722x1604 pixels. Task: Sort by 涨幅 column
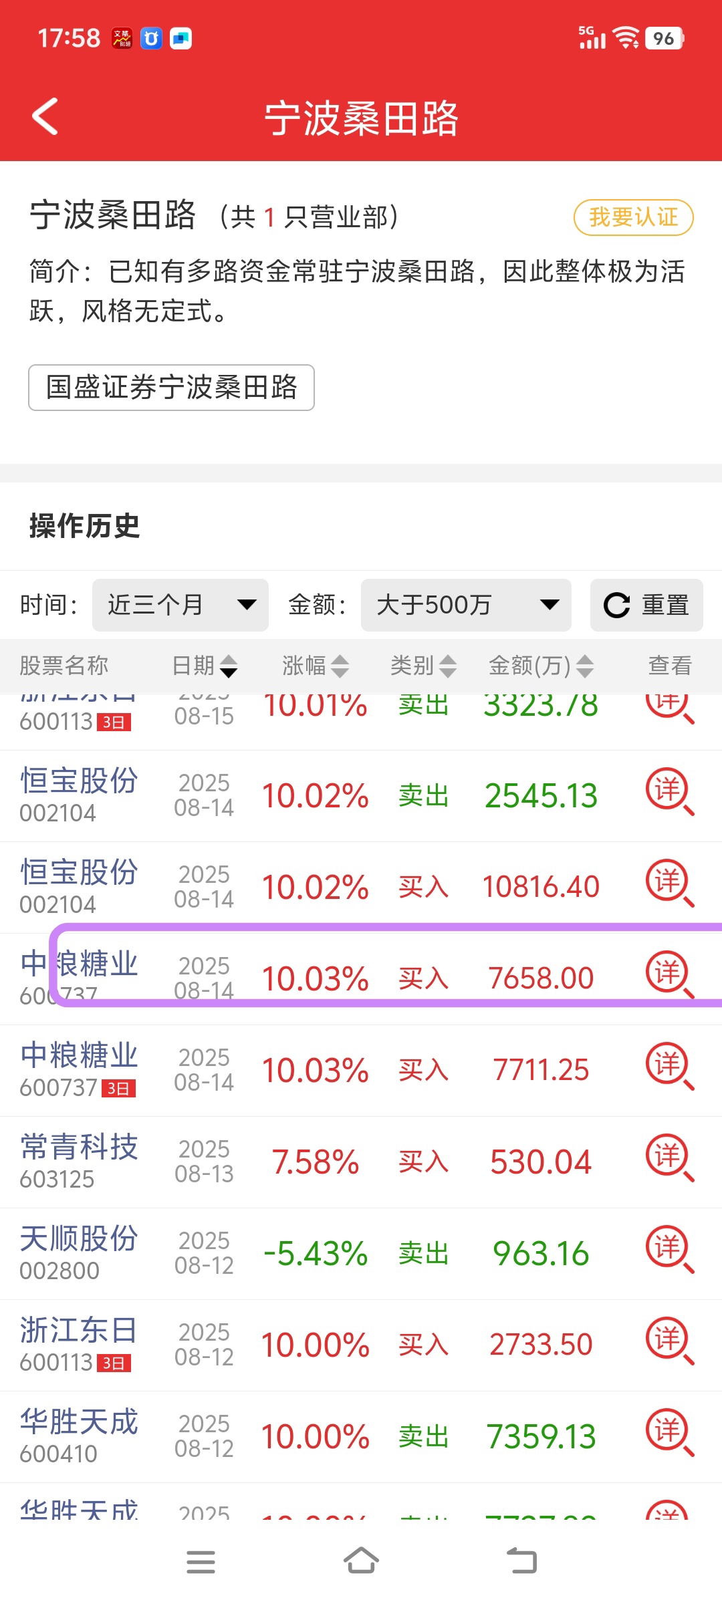pos(316,666)
